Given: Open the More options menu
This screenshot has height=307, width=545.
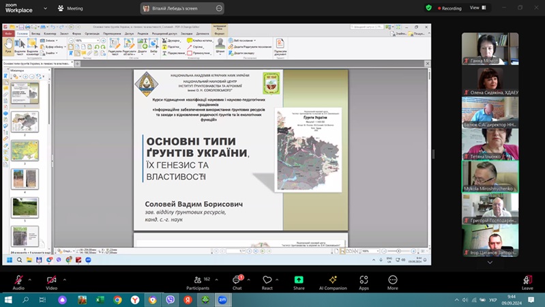Looking at the screenshot, I should tap(392, 280).
